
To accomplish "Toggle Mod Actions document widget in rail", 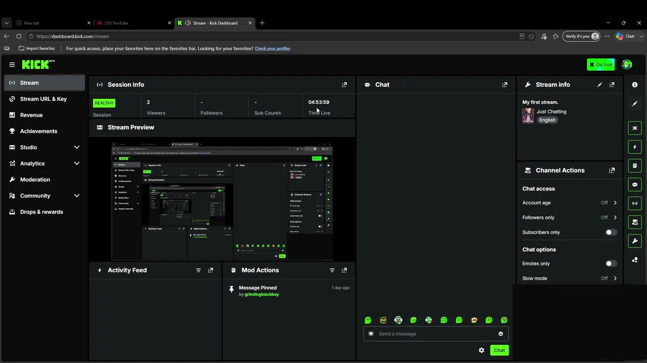I will (x=635, y=165).
